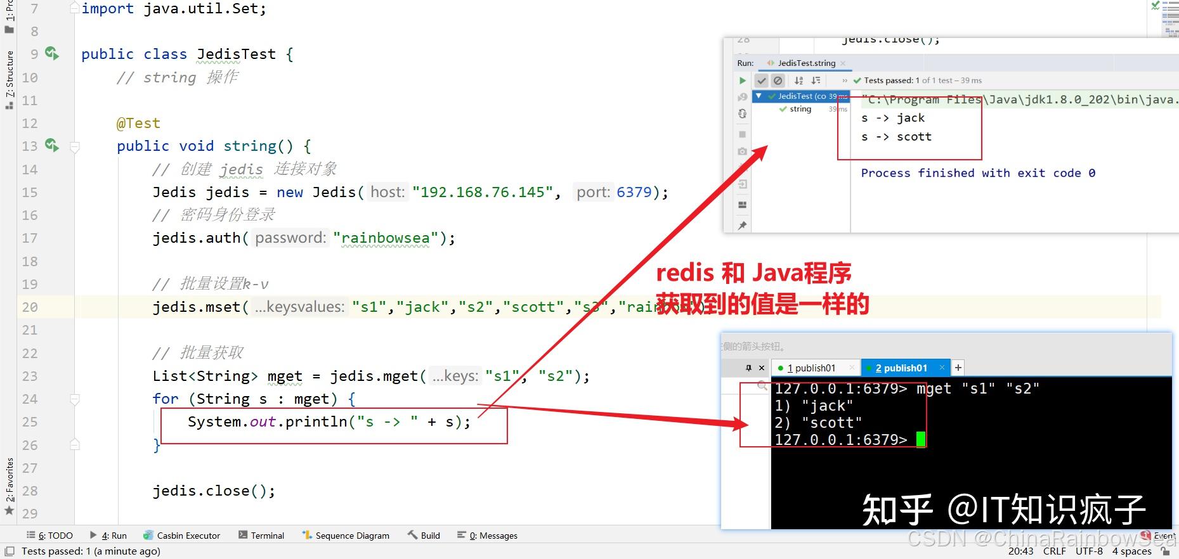
Task: Toggle show ignored tests button
Action: 778,80
